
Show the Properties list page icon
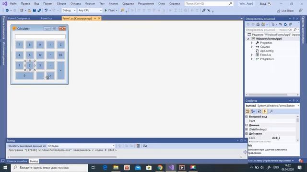click(x=259, y=111)
